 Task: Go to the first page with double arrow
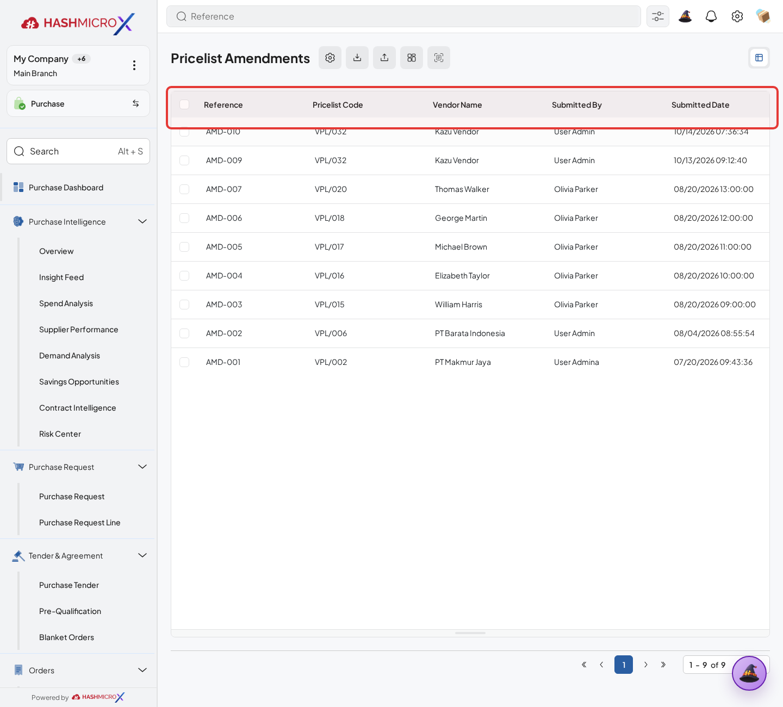tap(584, 665)
